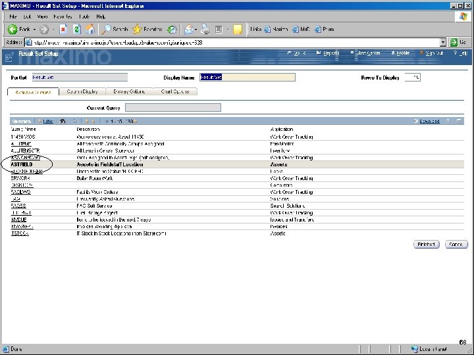Click the Queries table filter search binoculars icon
Screen dimensions: 474x355
coord(63,121)
